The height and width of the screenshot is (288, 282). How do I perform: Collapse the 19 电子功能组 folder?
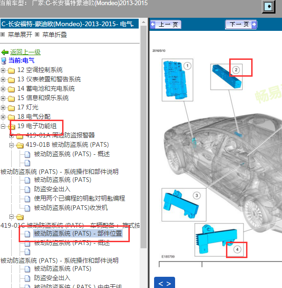click(x=3, y=126)
